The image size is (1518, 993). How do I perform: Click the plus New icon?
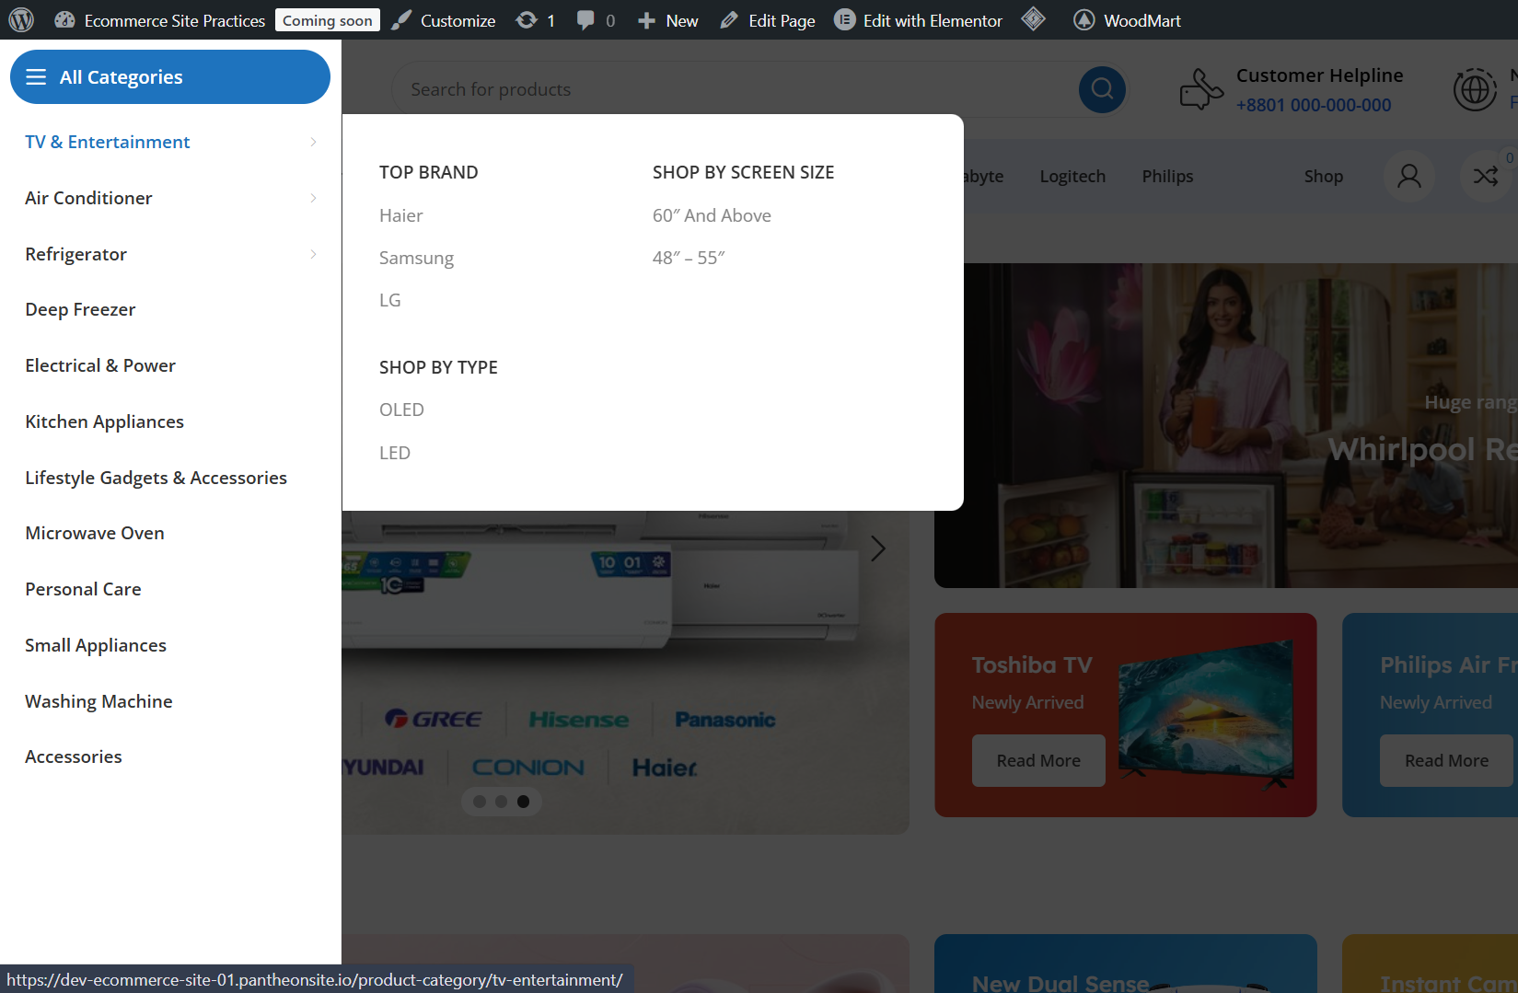tap(647, 20)
